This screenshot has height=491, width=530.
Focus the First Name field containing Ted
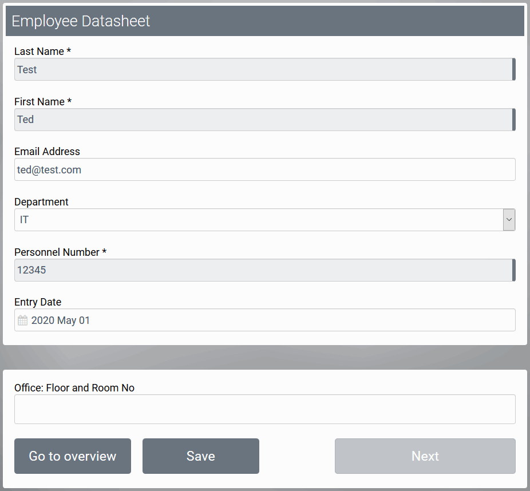tap(263, 120)
